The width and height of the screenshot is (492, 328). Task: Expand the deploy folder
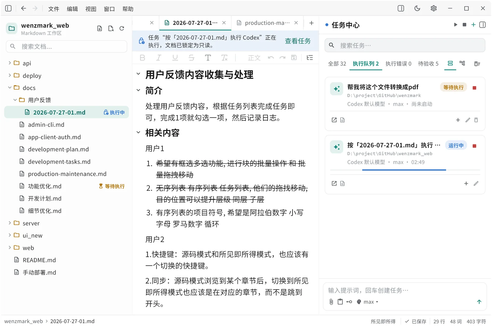coord(10,75)
